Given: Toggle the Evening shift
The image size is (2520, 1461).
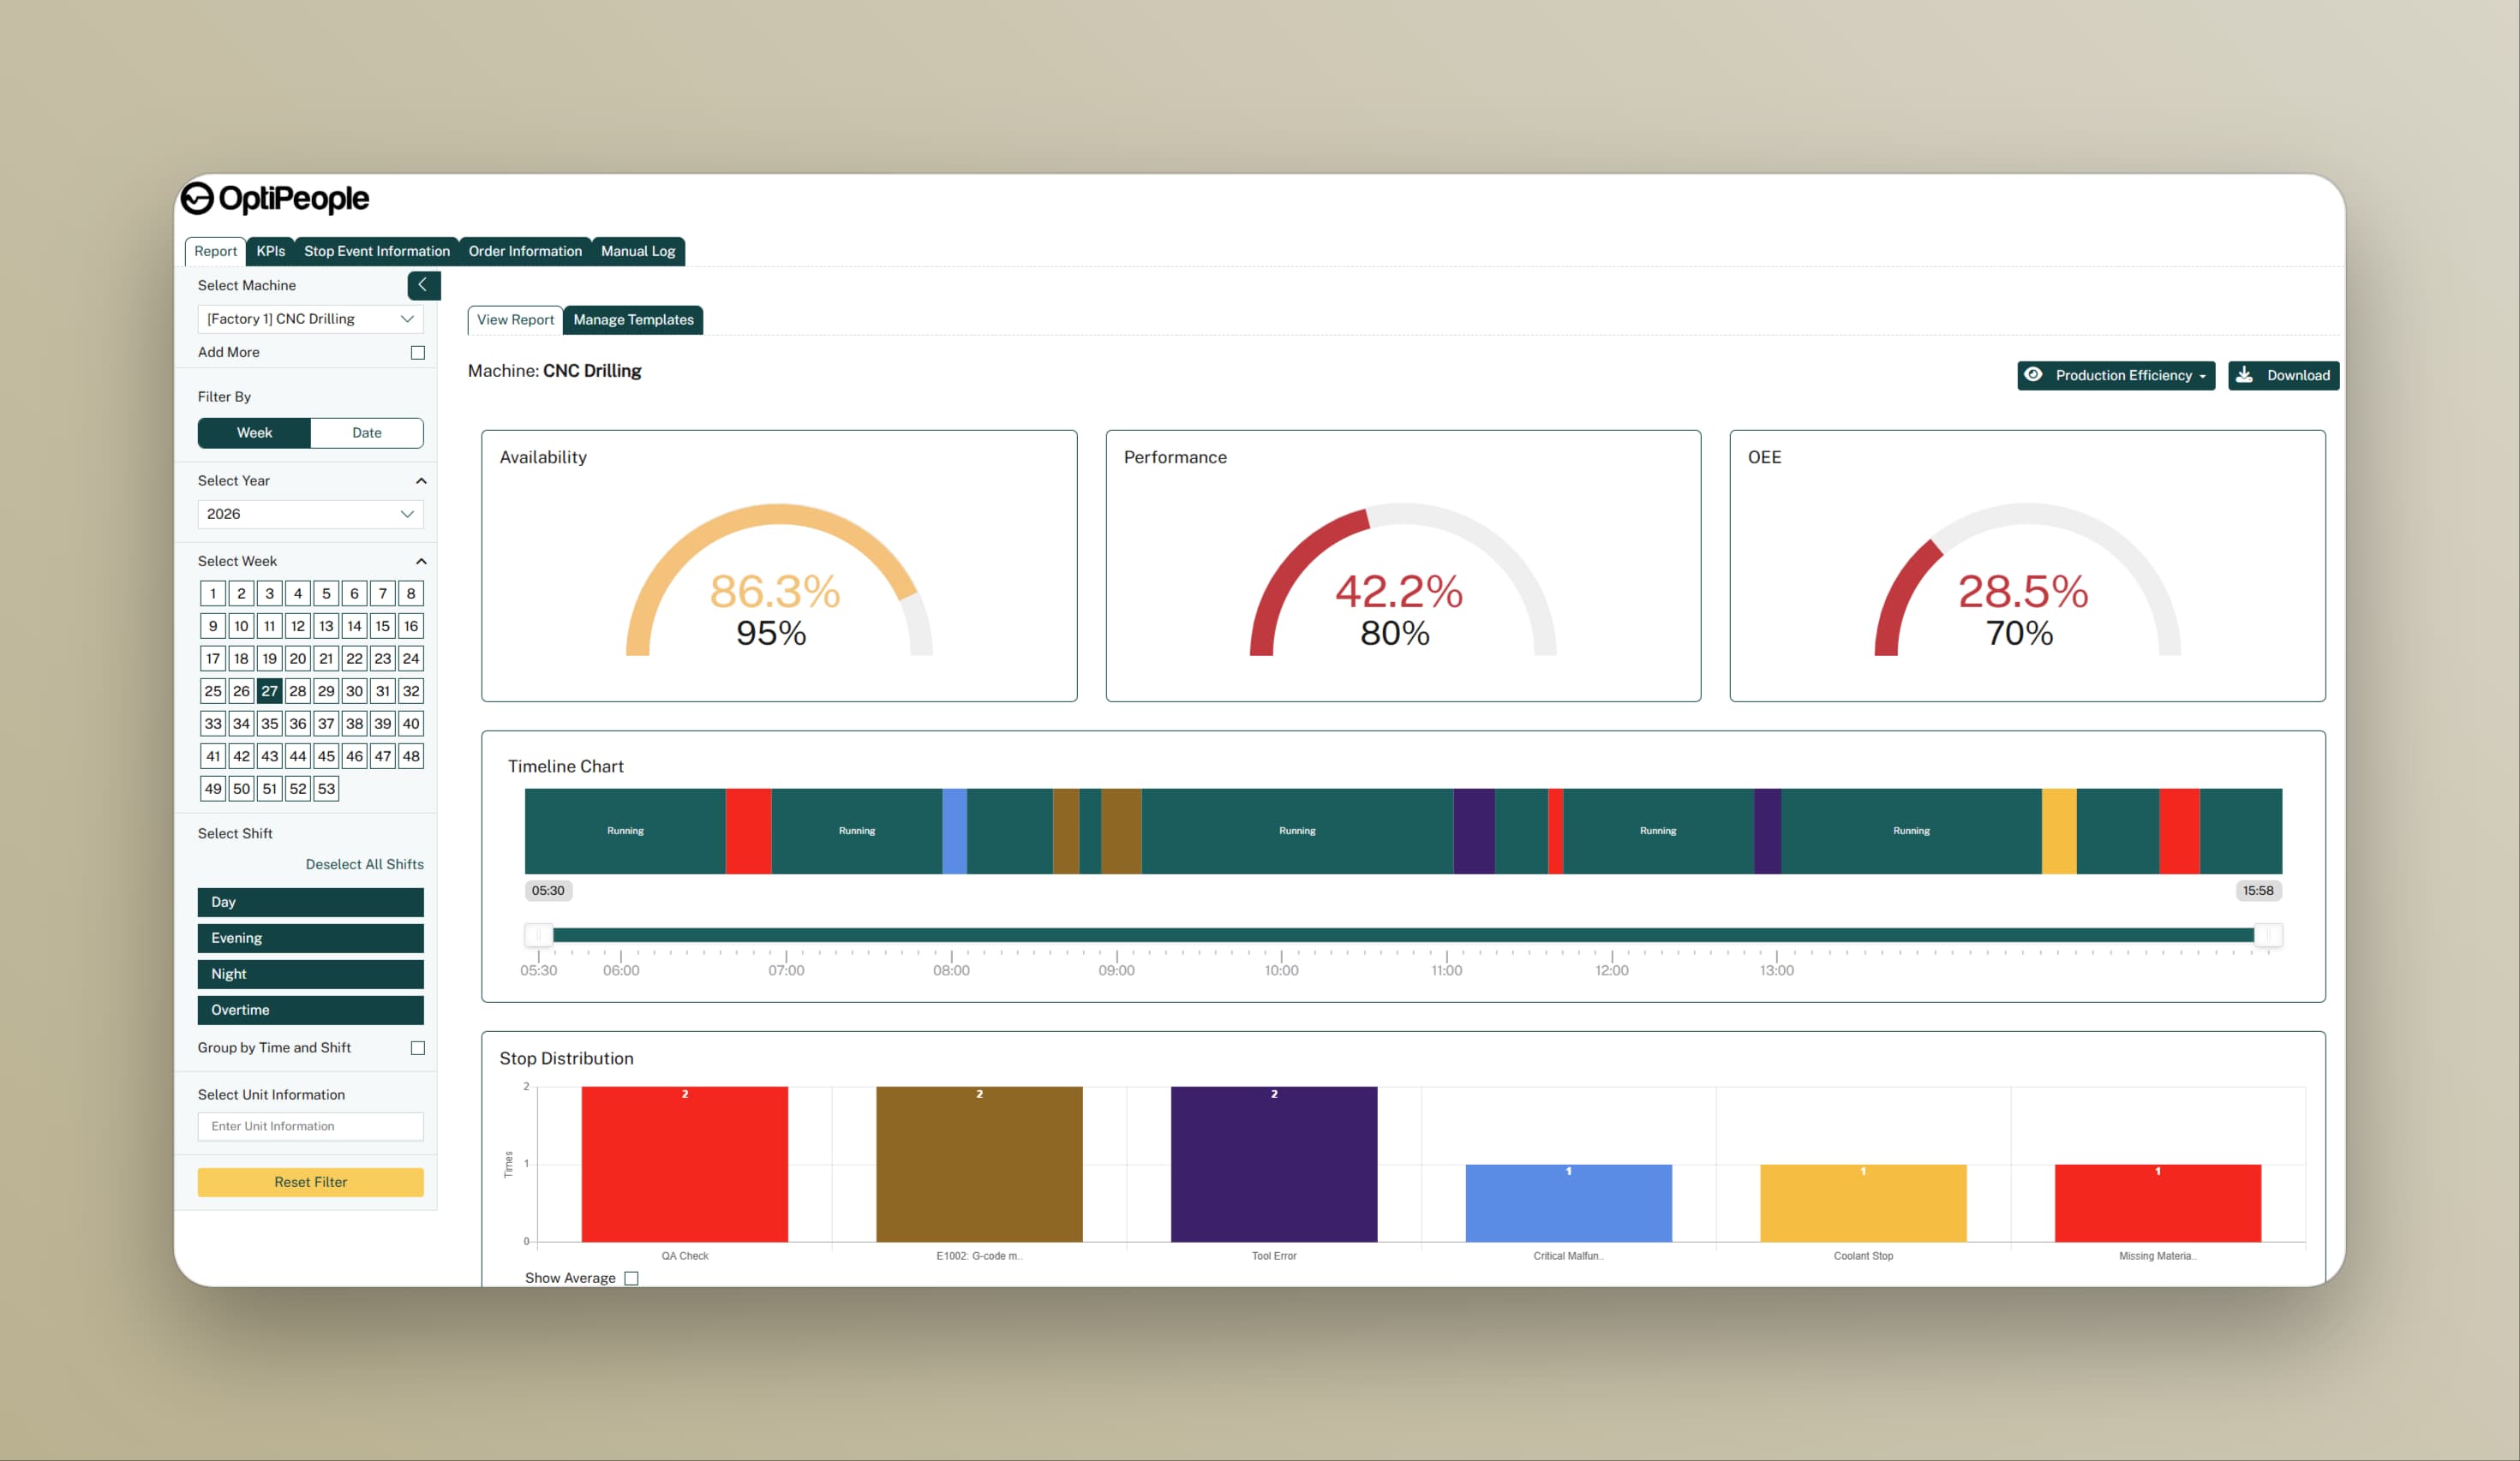Looking at the screenshot, I should 310,939.
